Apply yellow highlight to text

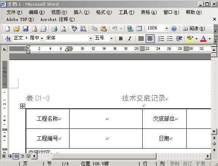point(190,38)
